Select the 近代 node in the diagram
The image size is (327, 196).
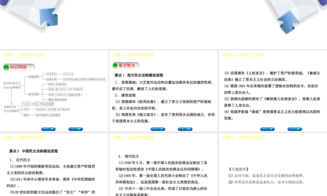[x=26, y=109]
